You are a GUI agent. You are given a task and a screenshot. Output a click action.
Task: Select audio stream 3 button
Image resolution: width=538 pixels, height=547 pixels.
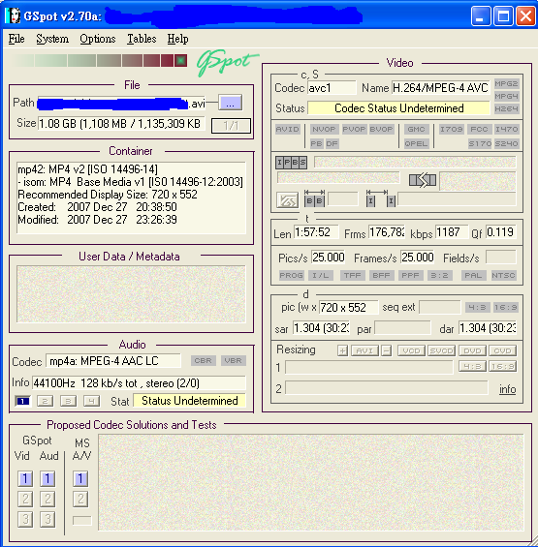pyautogui.click(x=68, y=401)
